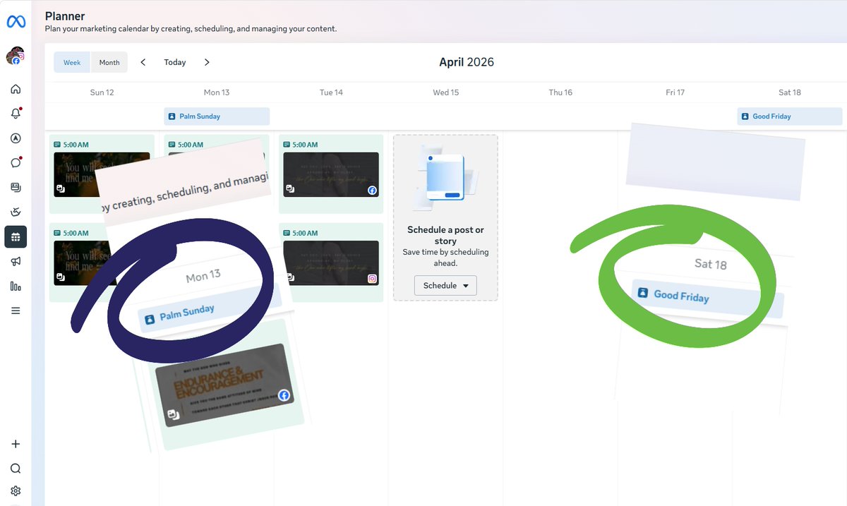Click the sidebar icon between Content and Planner
This screenshot has height=506, width=847.
(16, 212)
